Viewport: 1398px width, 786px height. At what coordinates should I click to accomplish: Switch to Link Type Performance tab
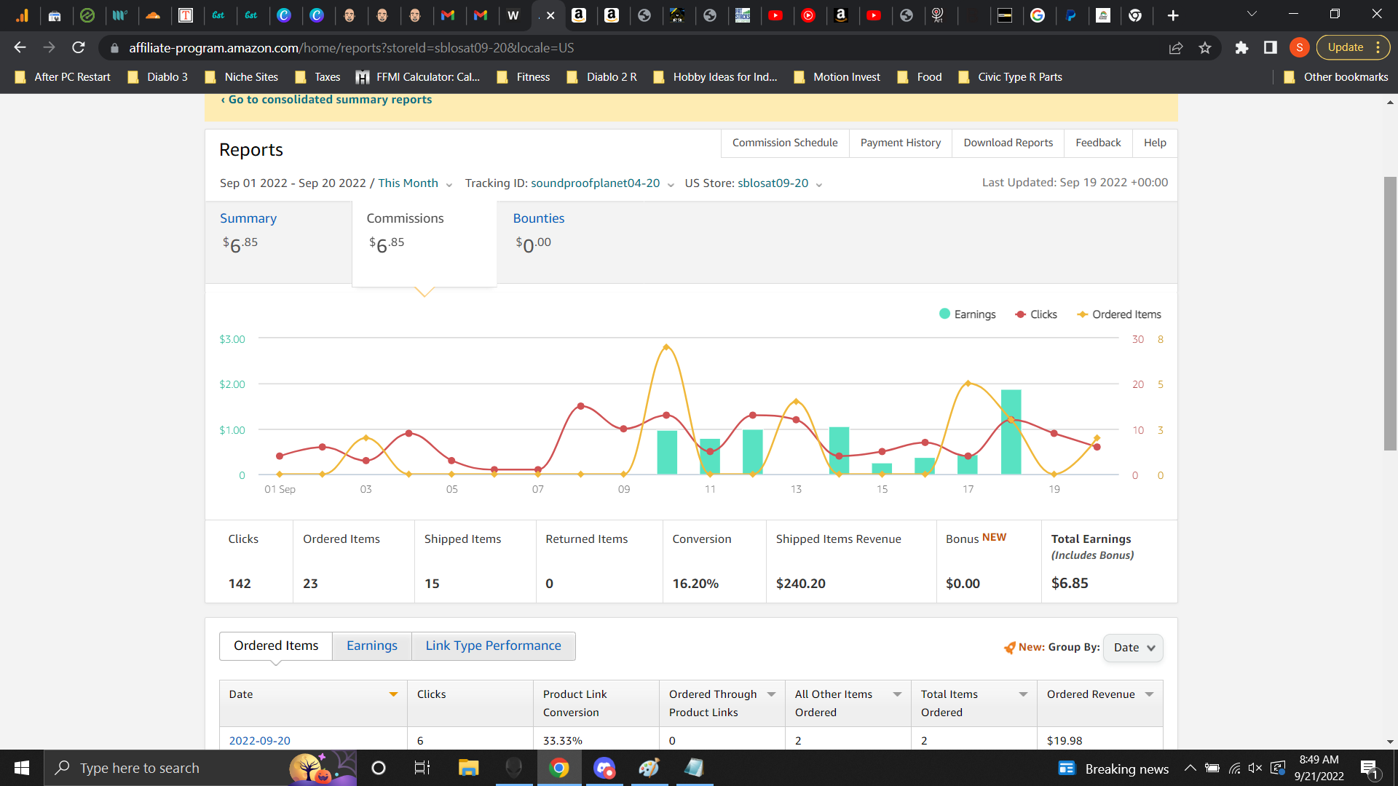click(494, 646)
